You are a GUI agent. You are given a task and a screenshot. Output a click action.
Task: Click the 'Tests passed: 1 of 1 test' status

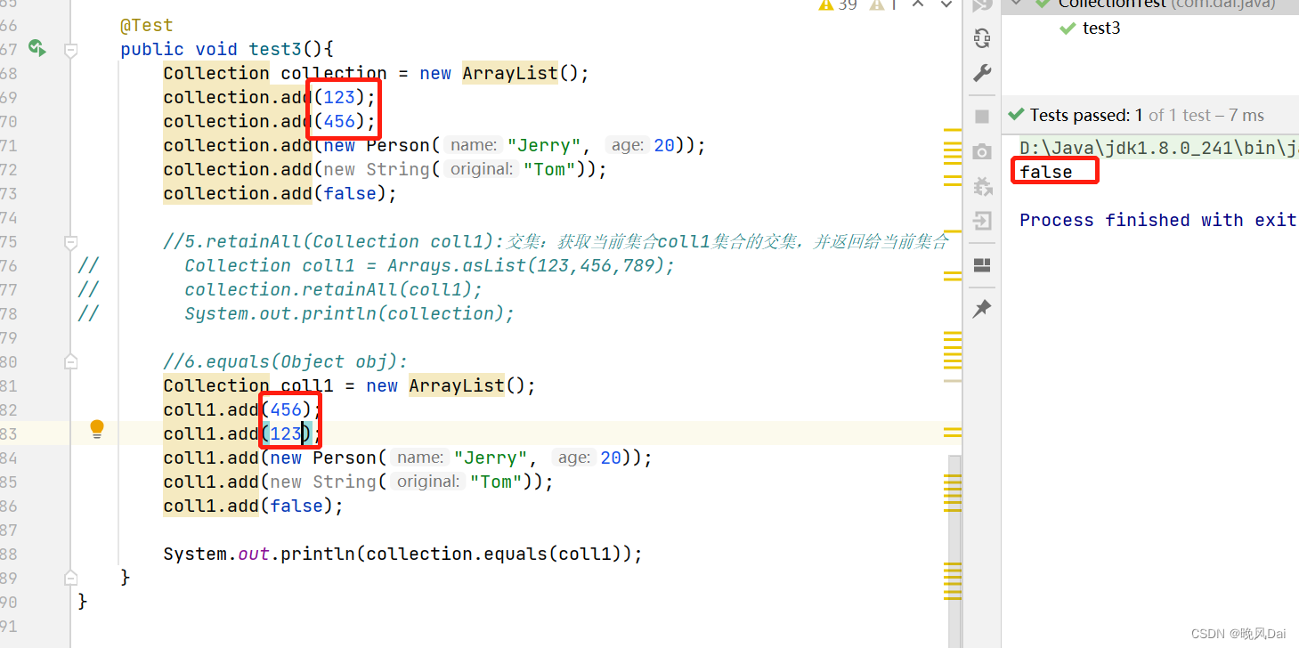[x=1147, y=115]
